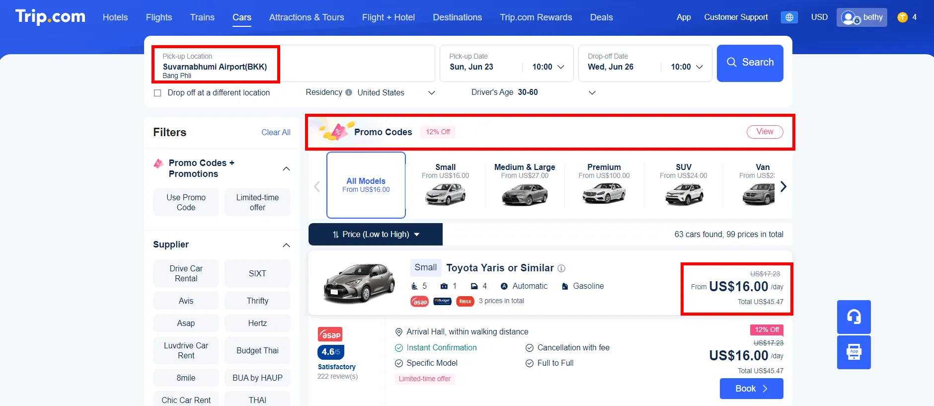Open drop-off time 10:00 dropdown
Viewport: 934px width, 406px height.
[x=687, y=67]
